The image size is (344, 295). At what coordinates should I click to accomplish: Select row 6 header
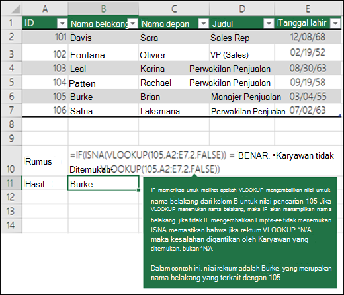pos(11,97)
